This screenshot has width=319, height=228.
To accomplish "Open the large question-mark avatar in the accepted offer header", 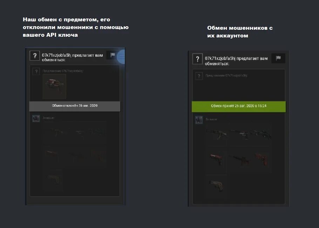I will pyautogui.click(x=197, y=59).
